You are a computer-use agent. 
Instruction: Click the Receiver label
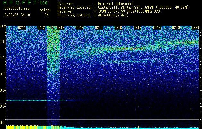click(65, 11)
